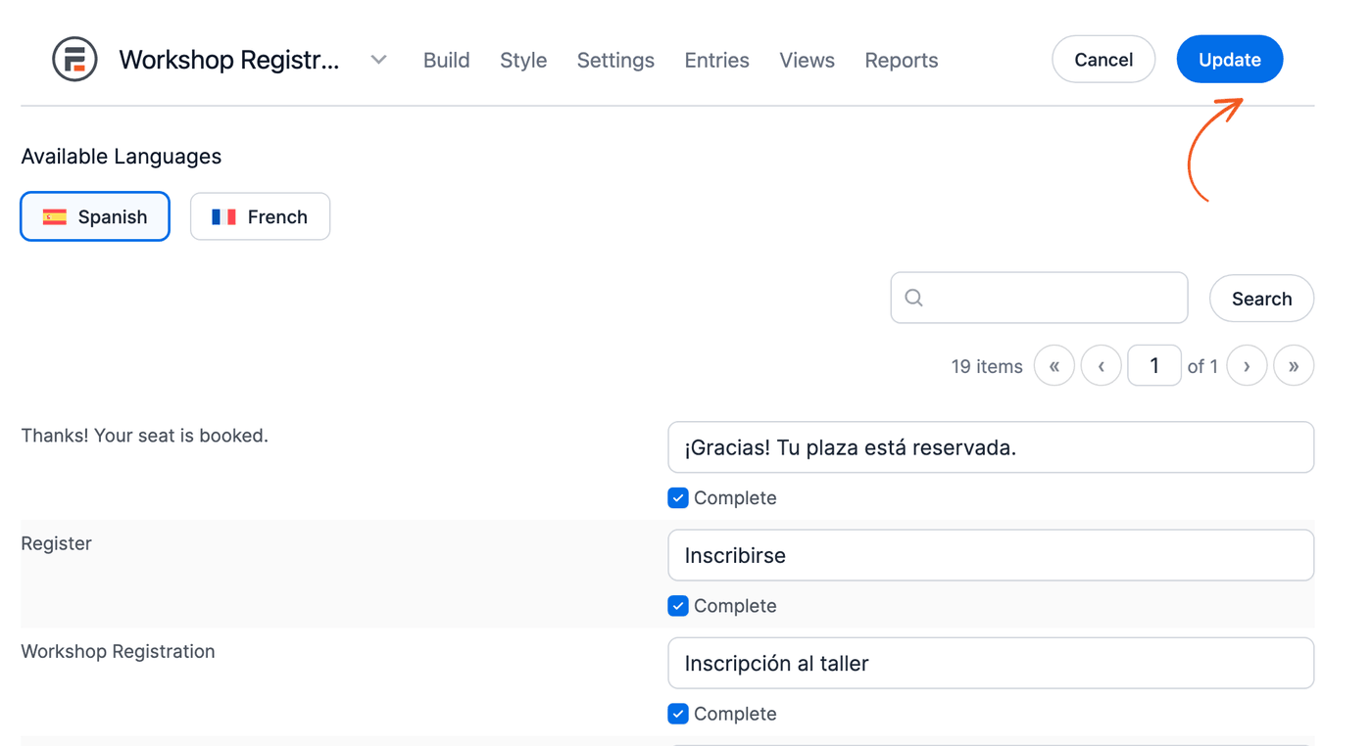Open the Settings tab
Viewport: 1372px width, 746px height.
(615, 60)
